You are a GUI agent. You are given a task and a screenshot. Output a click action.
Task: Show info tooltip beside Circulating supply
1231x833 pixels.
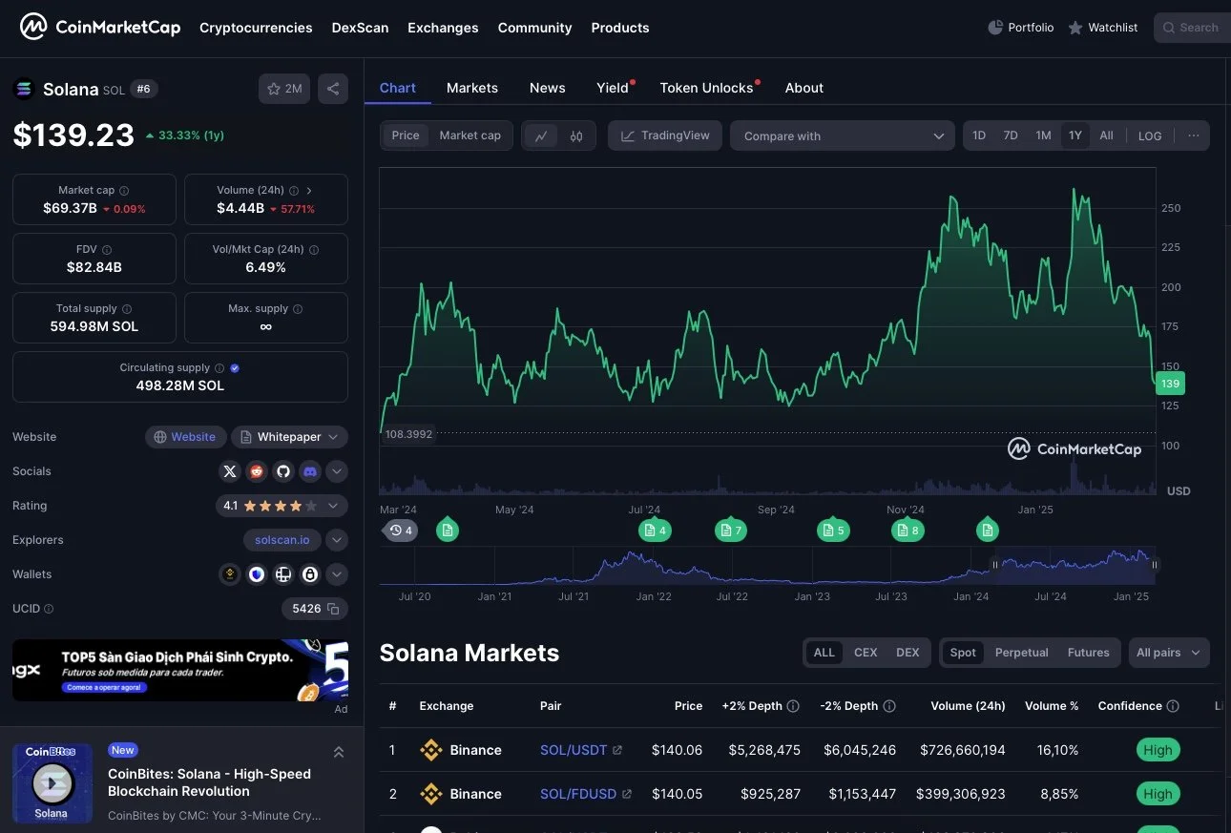[x=219, y=368]
